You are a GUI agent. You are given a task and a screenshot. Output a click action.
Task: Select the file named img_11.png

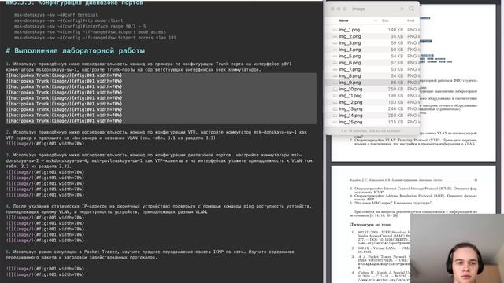pyautogui.click(x=350, y=96)
